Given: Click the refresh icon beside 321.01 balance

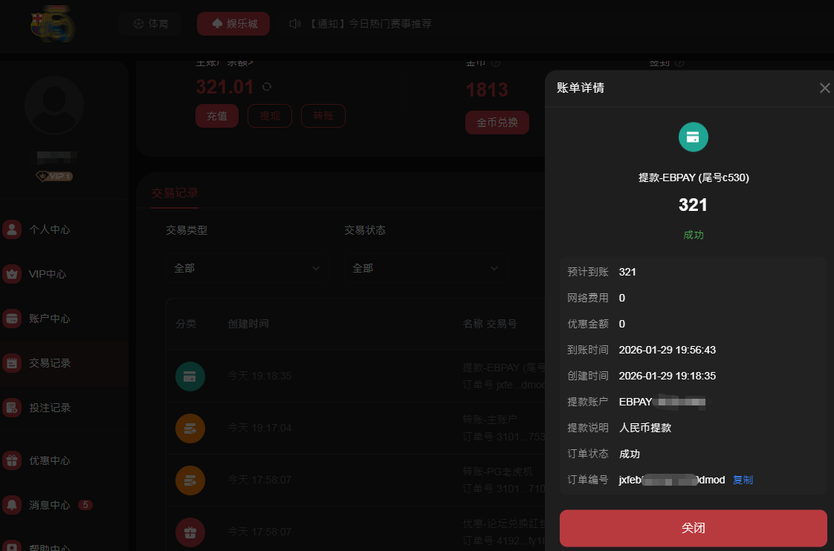Looking at the screenshot, I should tap(265, 87).
